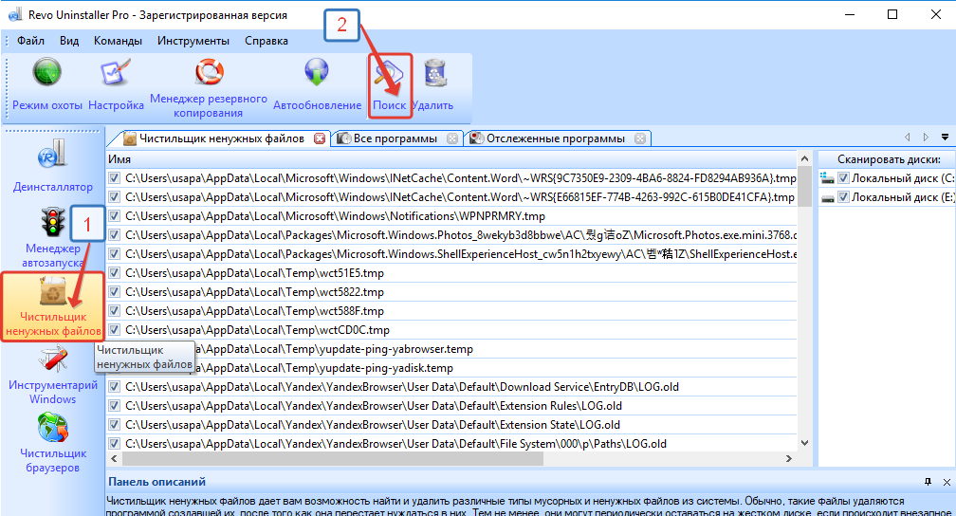
Task: Pin the Панель описаний panel
Action: 928,482
